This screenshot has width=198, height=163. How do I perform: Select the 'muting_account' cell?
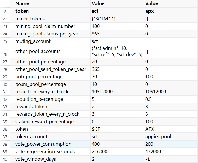point(50,41)
